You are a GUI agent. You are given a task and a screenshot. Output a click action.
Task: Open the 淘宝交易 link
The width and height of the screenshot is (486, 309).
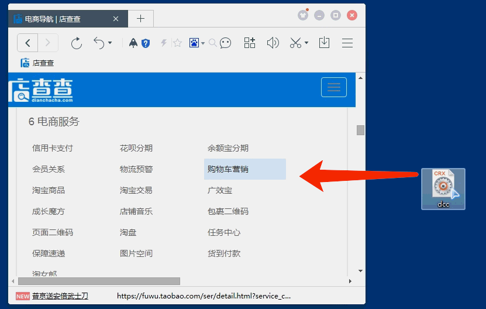[x=136, y=190]
